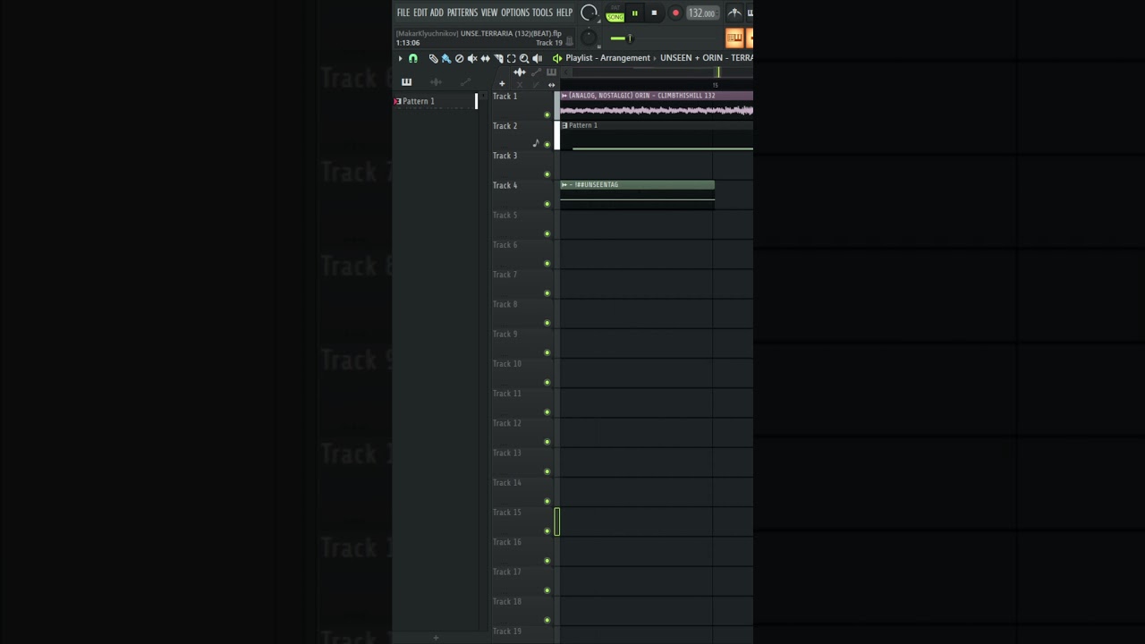
Task: Click audio waveform focus icon above timeline
Action: pos(520,72)
